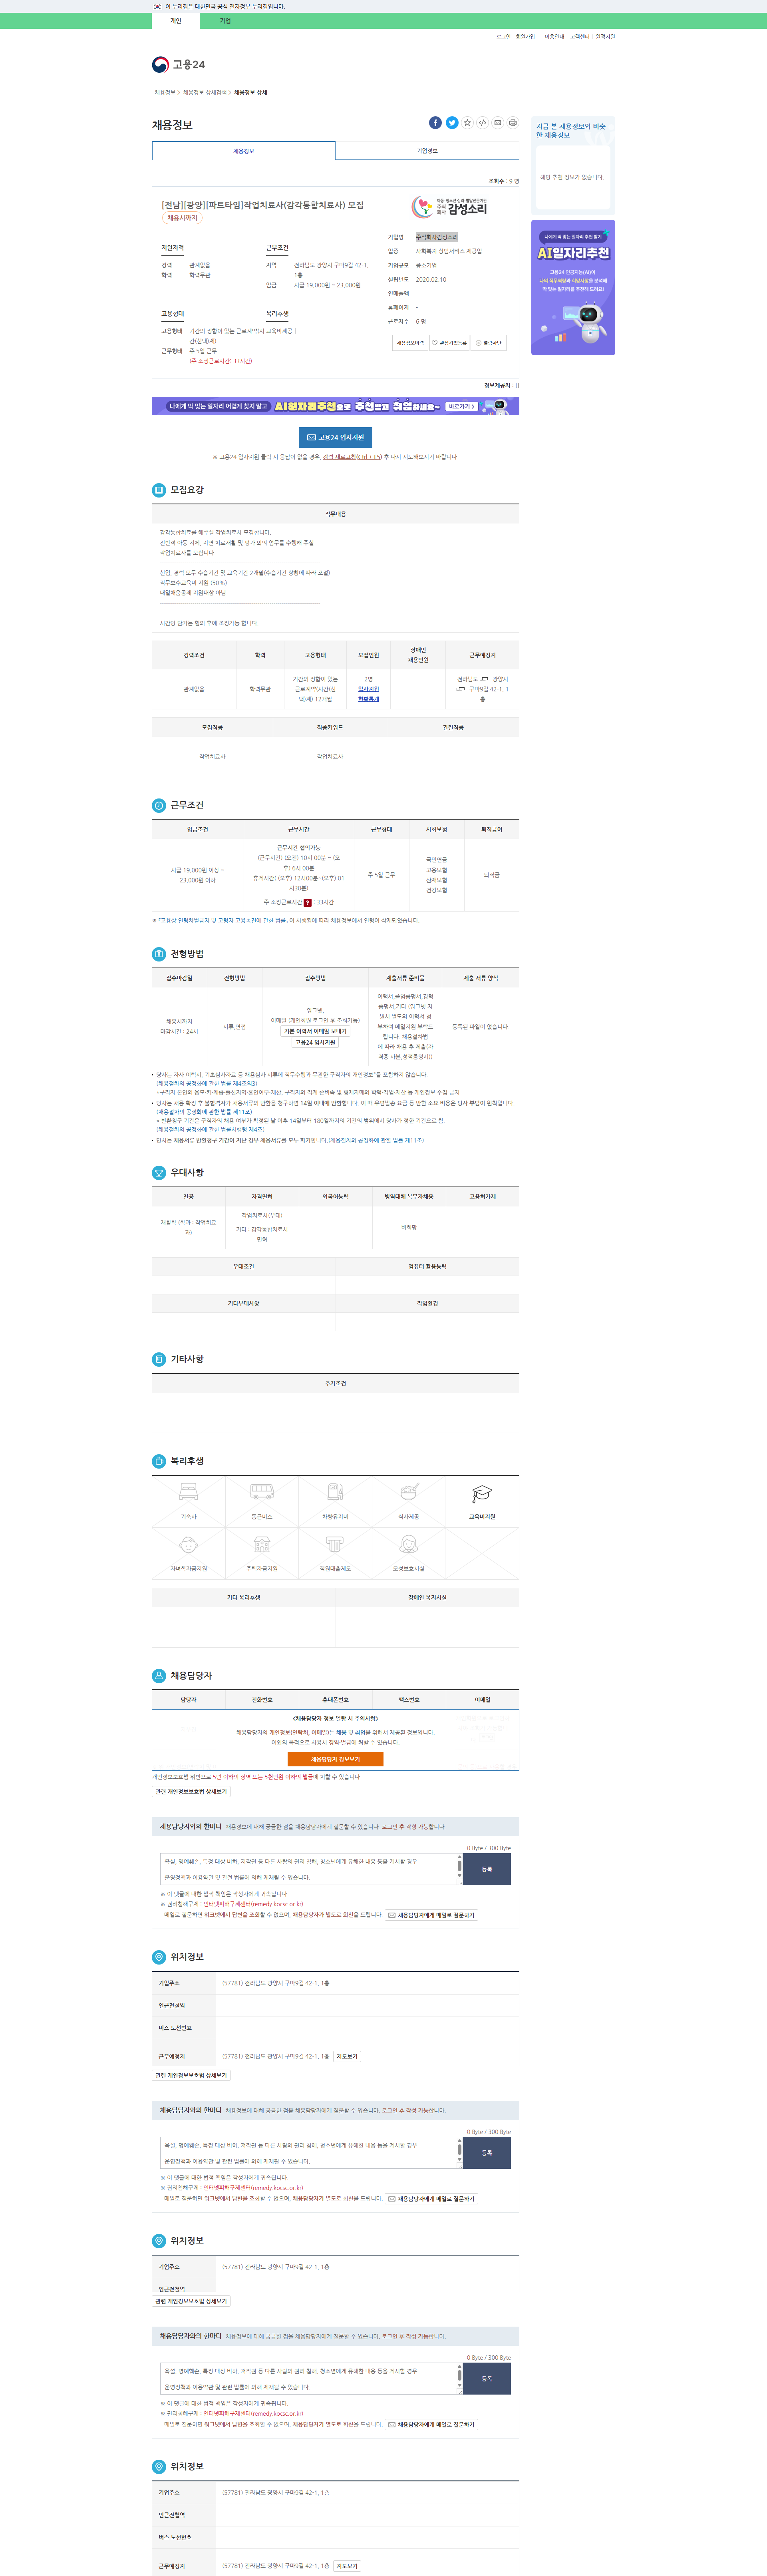Click the 조회수 9 명 count
767x2576 pixels.
pyautogui.click(x=504, y=181)
